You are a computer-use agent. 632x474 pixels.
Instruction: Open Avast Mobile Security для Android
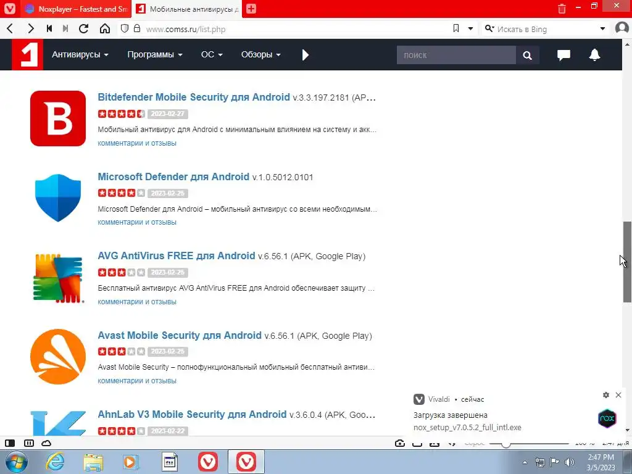(180, 335)
